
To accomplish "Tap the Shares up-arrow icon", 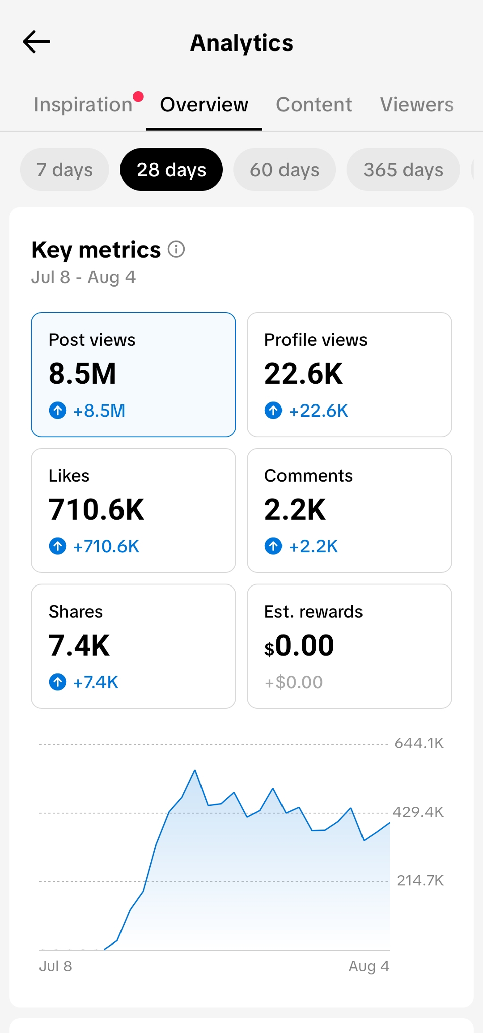I will coord(58,682).
